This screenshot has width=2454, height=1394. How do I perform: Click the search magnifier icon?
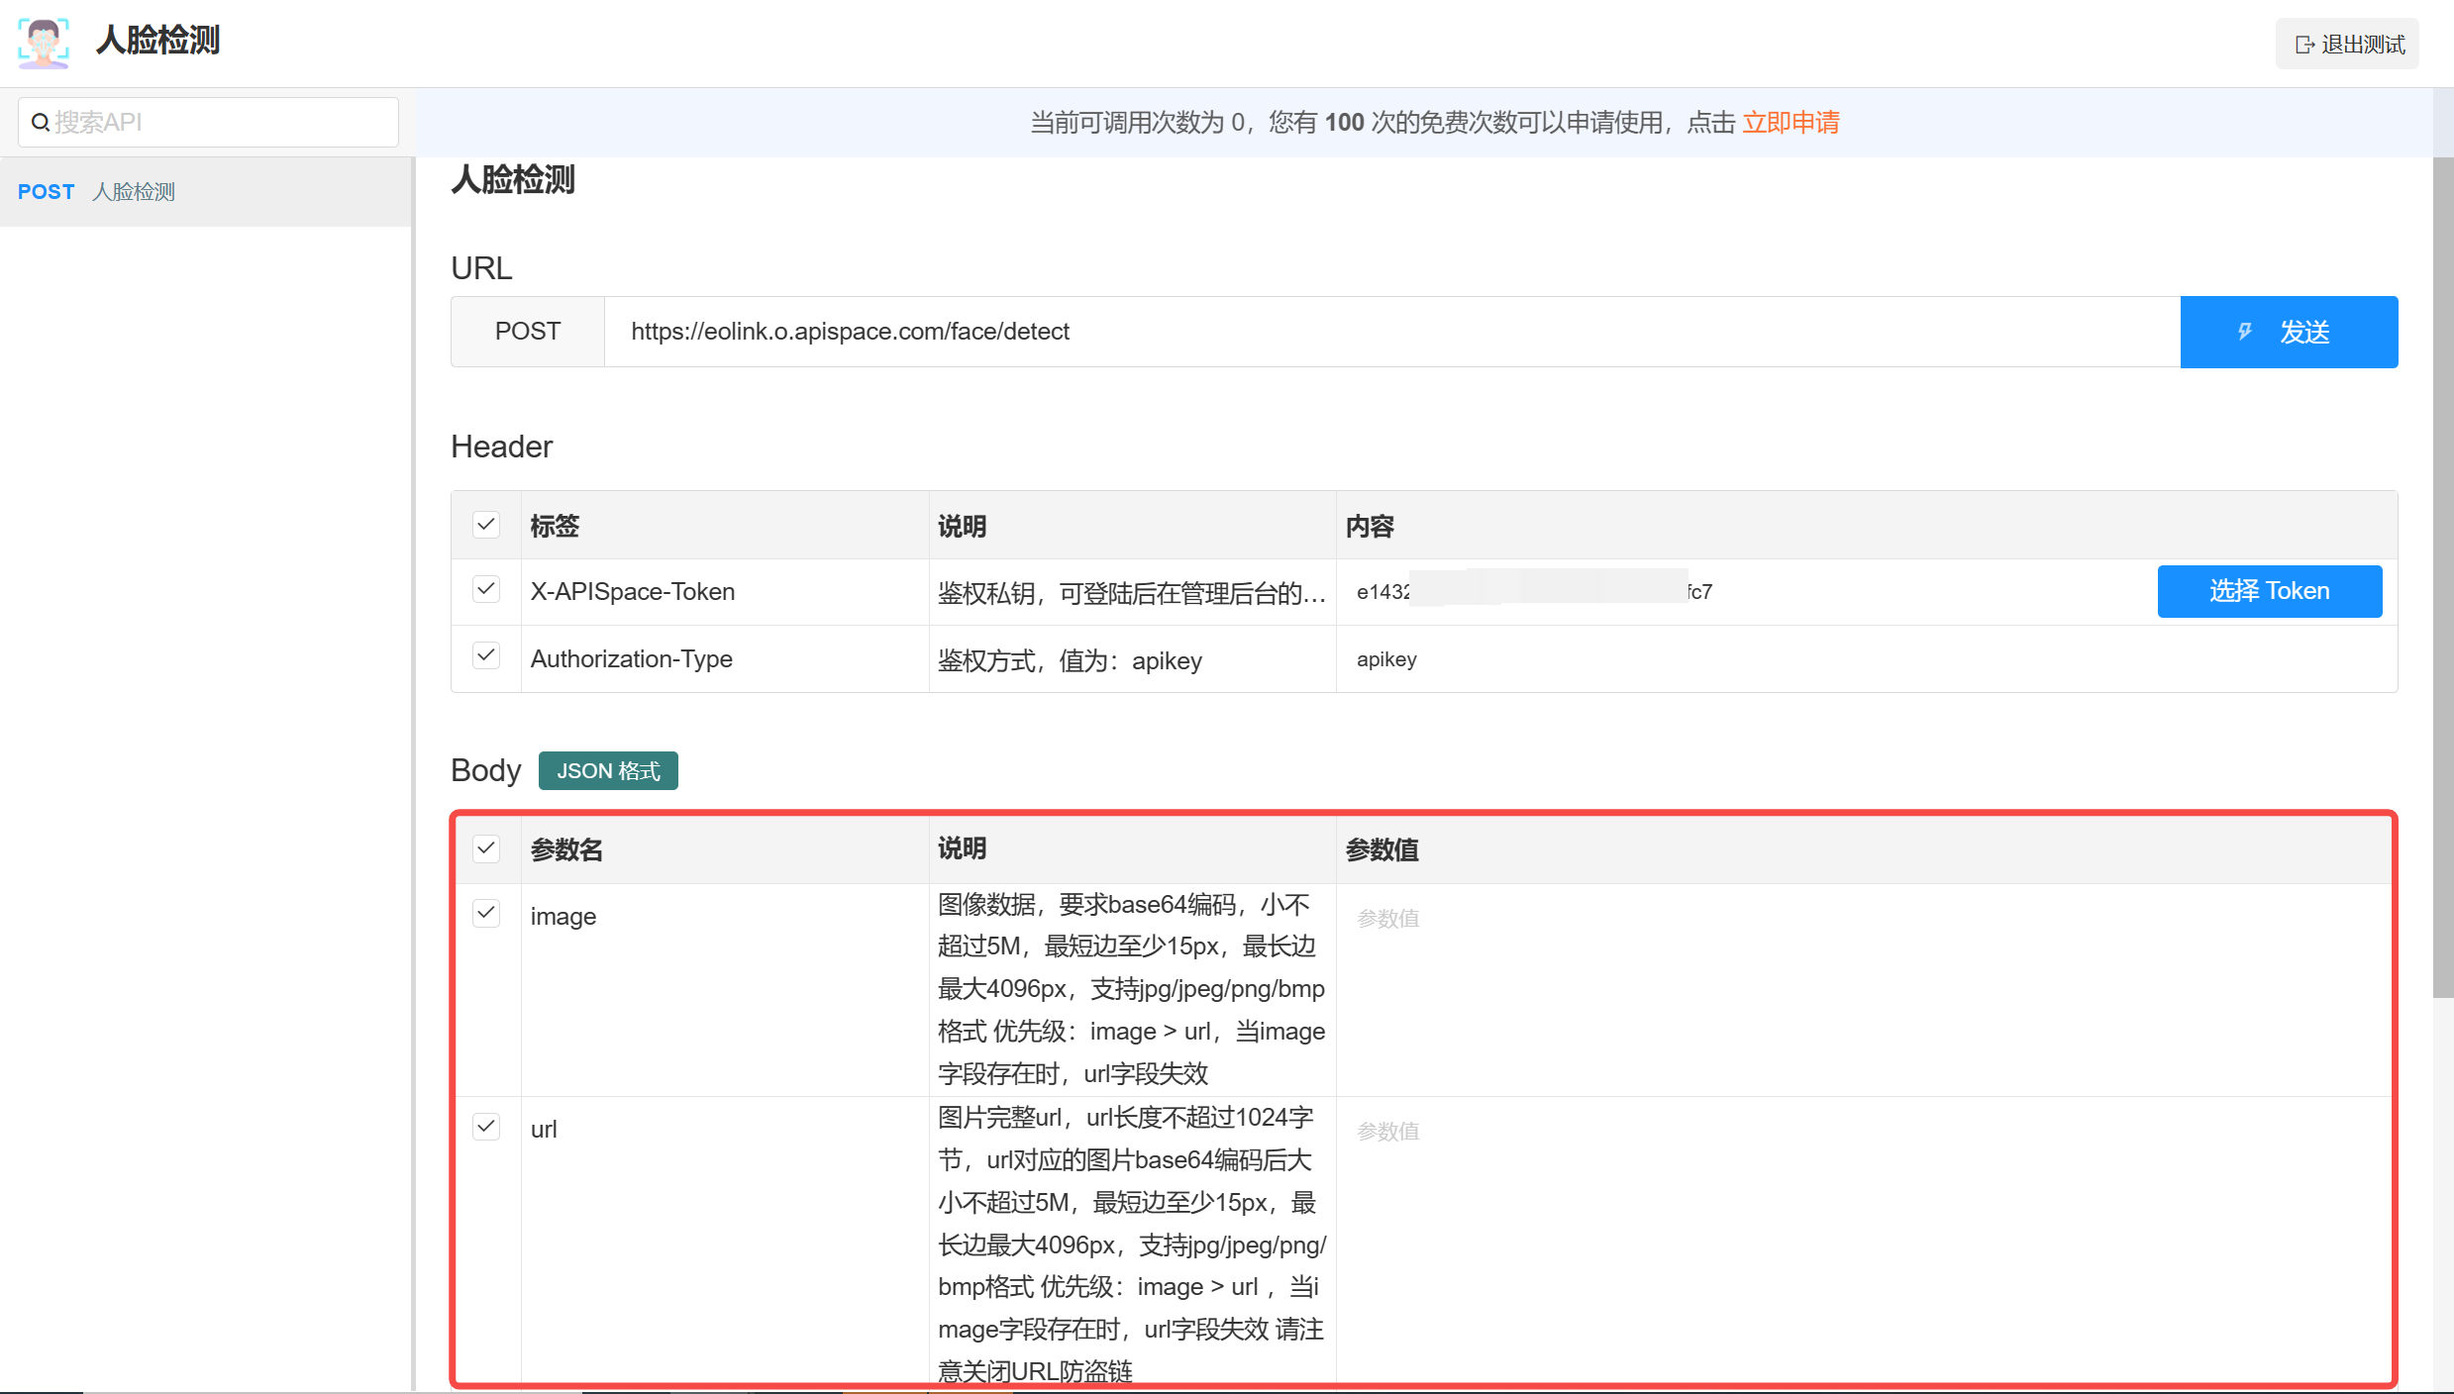[x=41, y=123]
